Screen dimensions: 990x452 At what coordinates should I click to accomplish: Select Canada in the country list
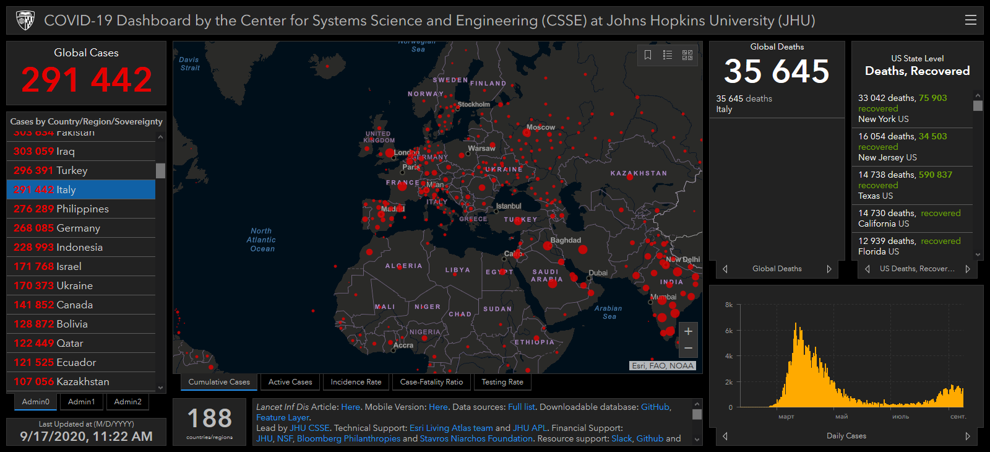pyautogui.click(x=81, y=305)
